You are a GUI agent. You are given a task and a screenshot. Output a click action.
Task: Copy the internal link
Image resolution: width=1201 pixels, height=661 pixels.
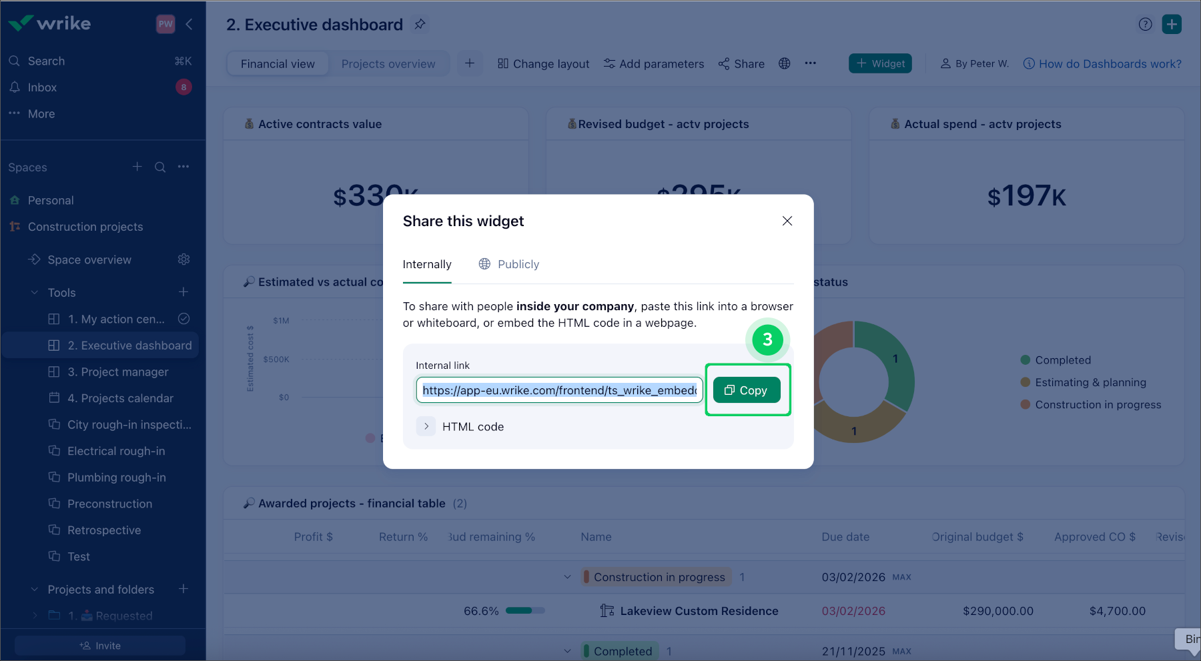[x=747, y=390]
